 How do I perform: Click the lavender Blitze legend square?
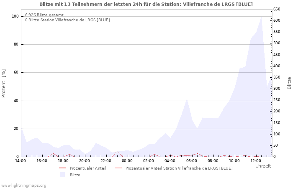pyautogui.click(x=63, y=175)
